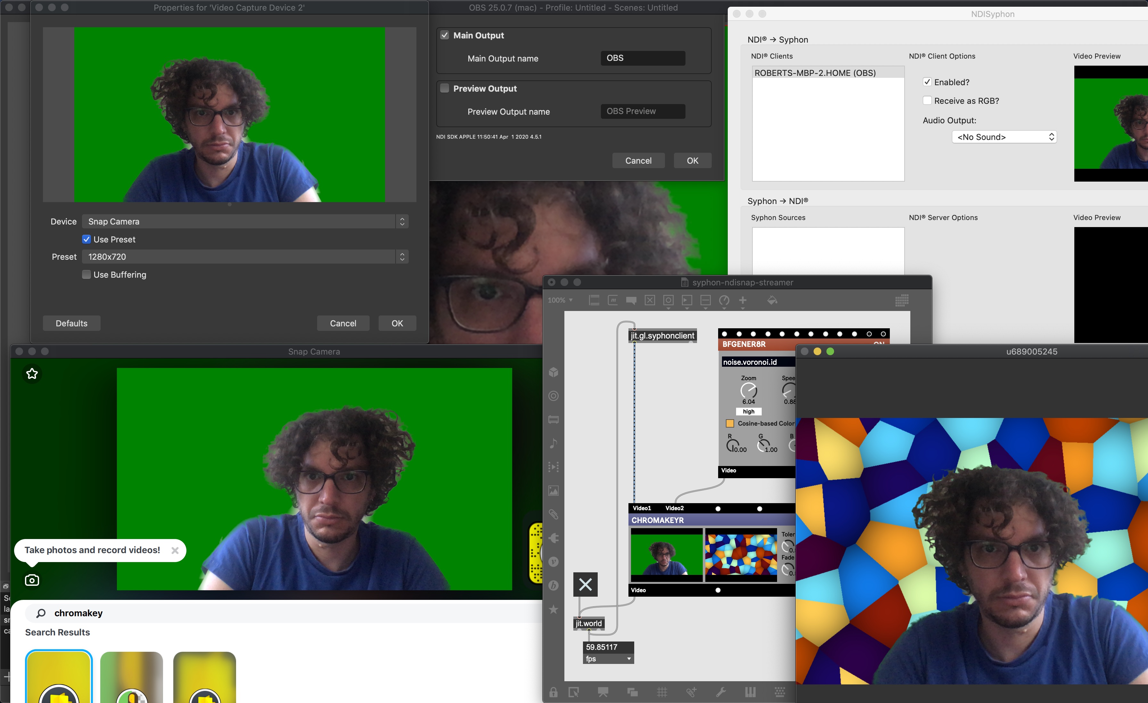Image resolution: width=1148 pixels, height=703 pixels.
Task: Click the Snap Camera take-photo camera icon
Action: [32, 580]
